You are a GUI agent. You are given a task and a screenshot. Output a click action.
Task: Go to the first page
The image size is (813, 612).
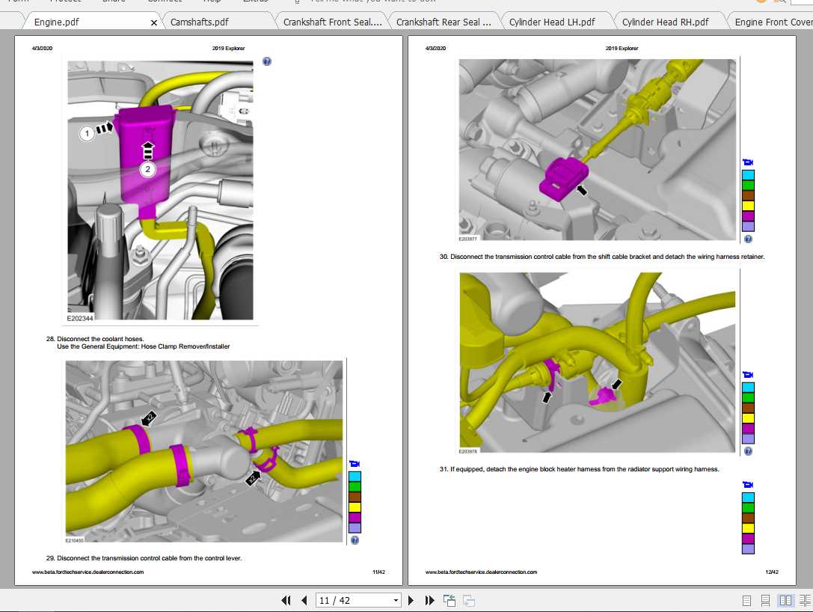pos(286,600)
